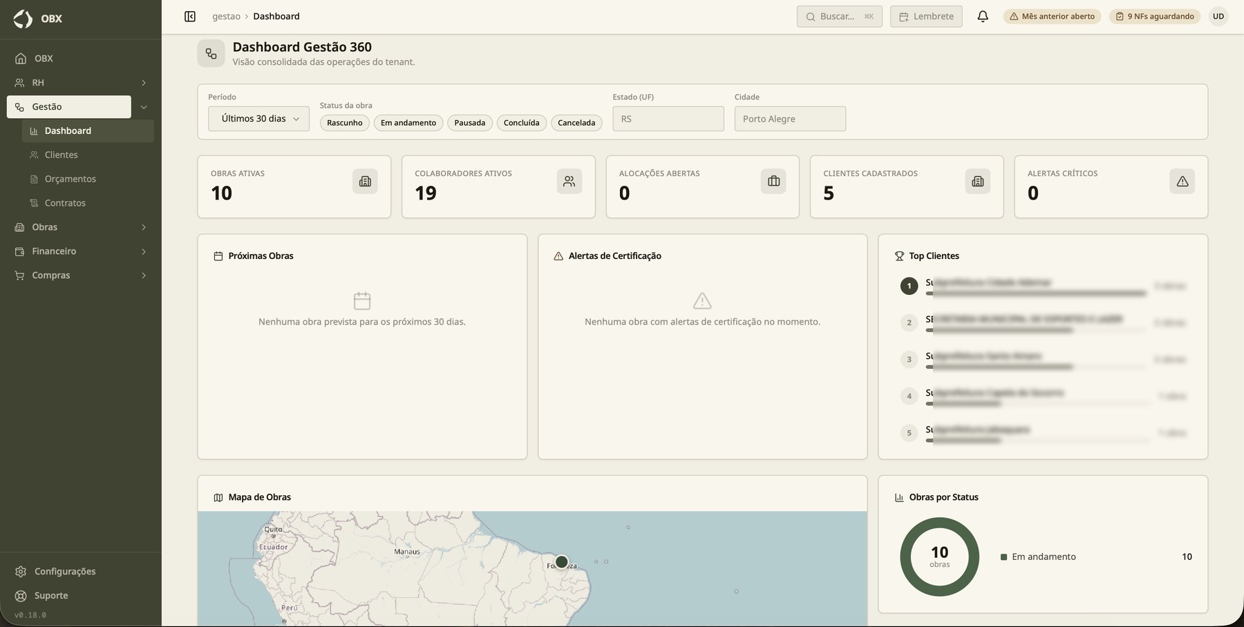Click the Alocações Abertas briefcase icon
1244x627 pixels.
pyautogui.click(x=773, y=181)
